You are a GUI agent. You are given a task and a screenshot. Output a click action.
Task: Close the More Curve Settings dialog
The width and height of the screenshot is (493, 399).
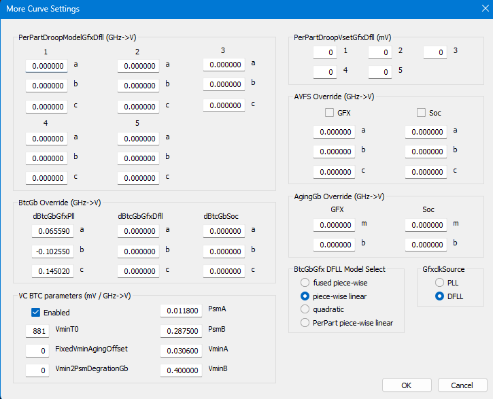click(x=485, y=8)
